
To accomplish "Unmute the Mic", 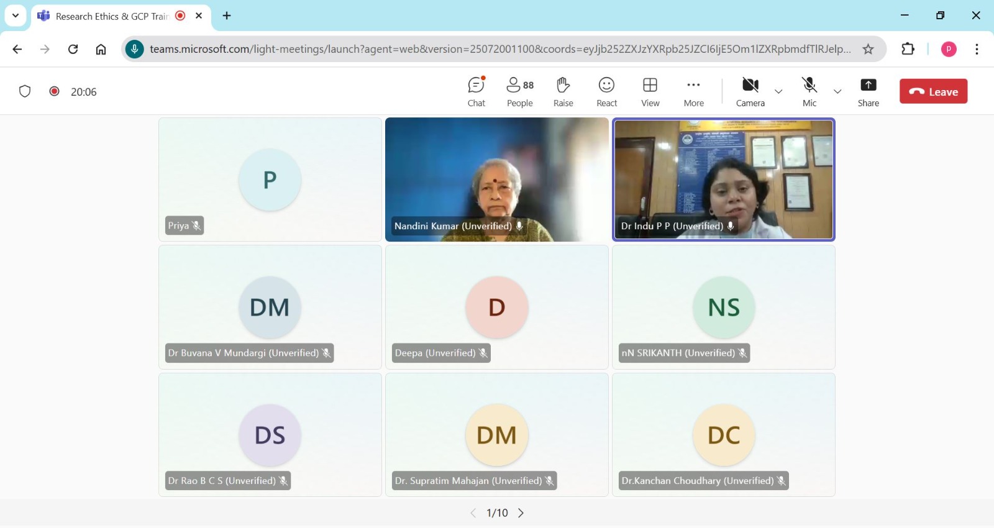I will [x=809, y=91].
